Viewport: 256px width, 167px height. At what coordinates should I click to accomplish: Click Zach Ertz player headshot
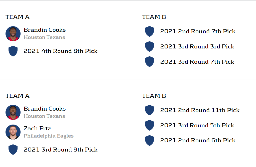pyautogui.click(x=13, y=132)
